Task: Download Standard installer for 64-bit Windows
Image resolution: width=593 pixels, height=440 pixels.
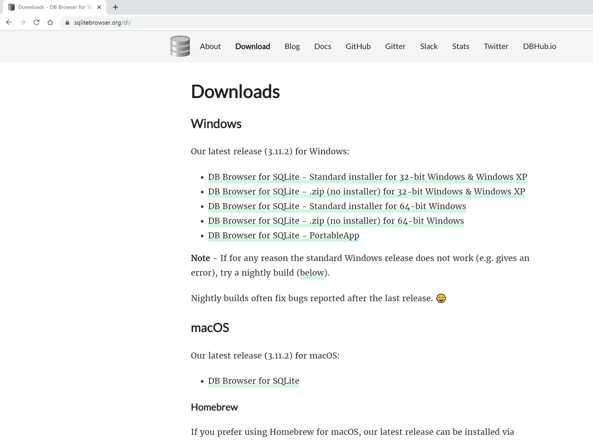Action: (337, 206)
